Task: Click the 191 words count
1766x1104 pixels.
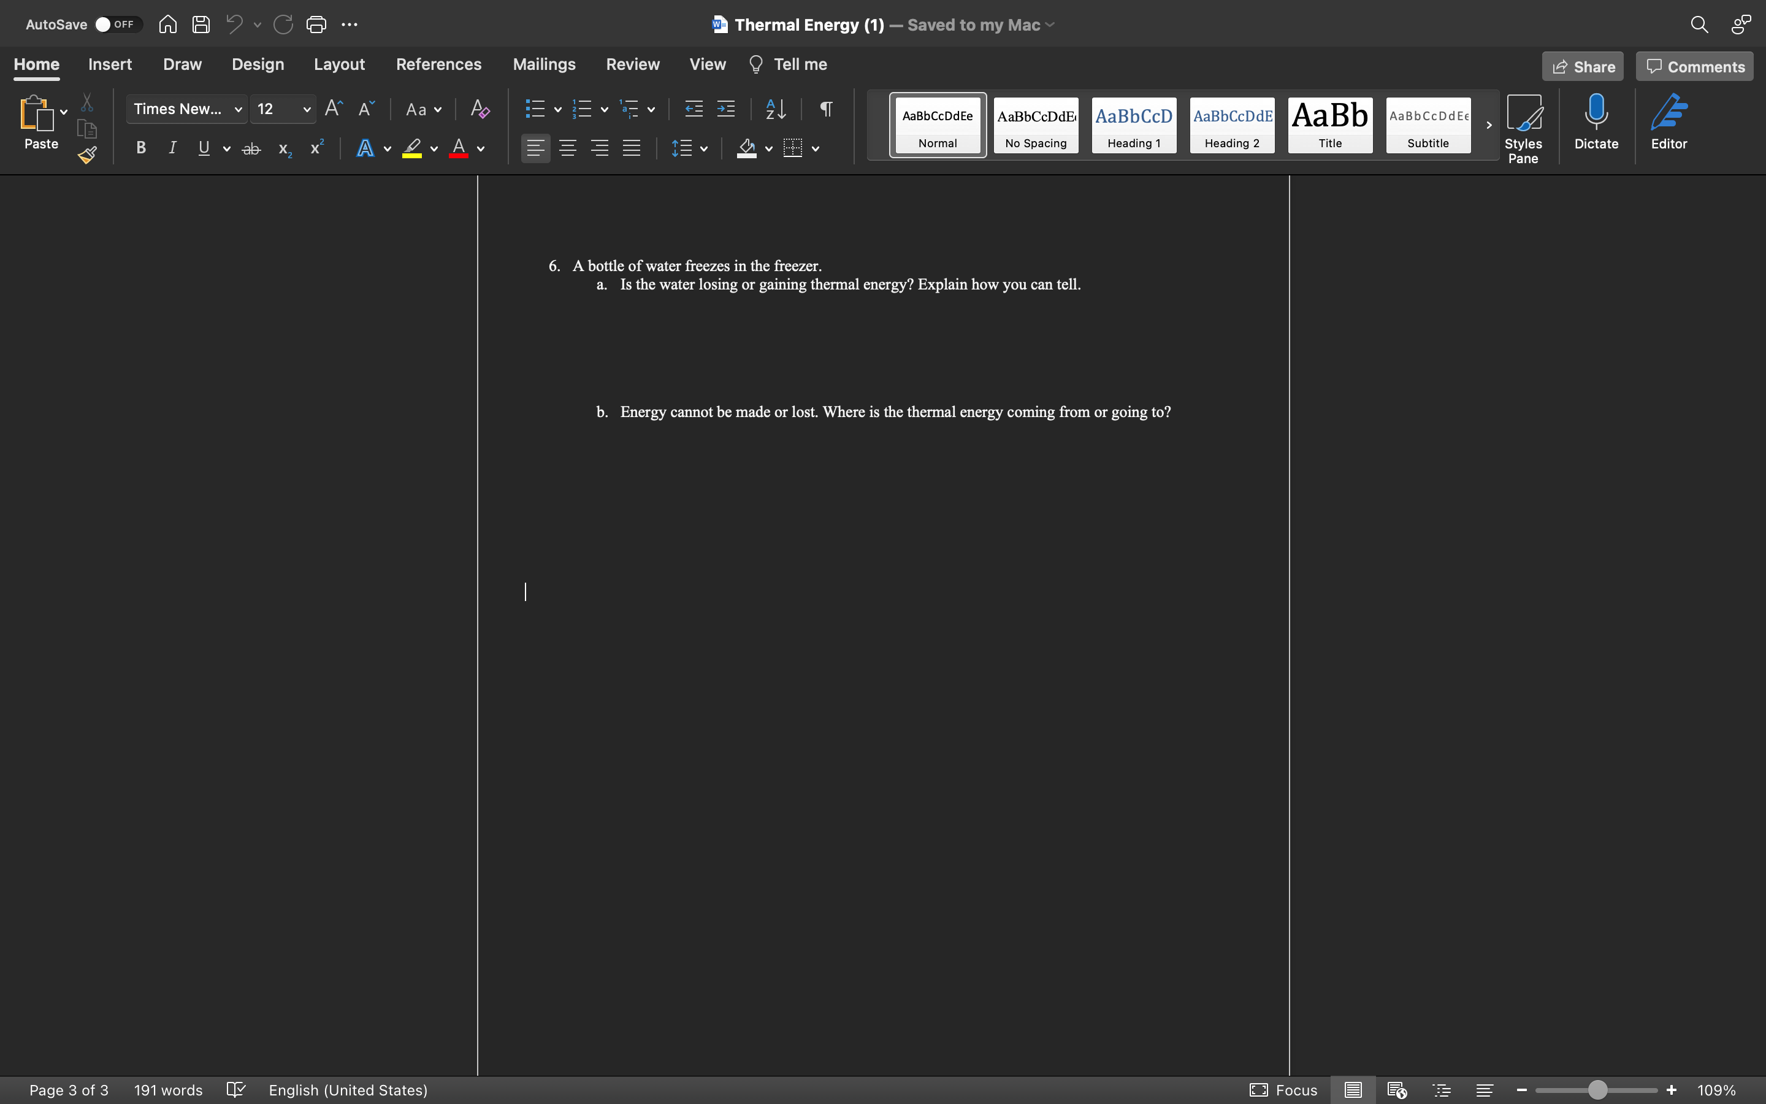Action: pos(168,1089)
